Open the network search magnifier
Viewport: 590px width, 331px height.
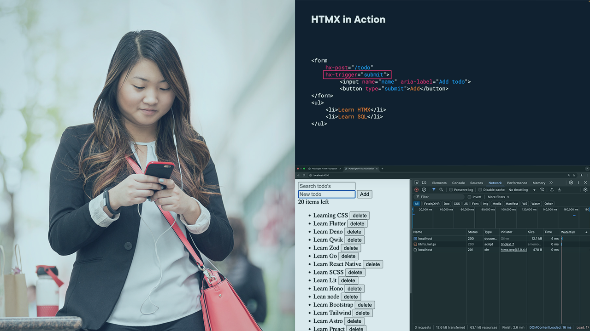tap(441, 190)
